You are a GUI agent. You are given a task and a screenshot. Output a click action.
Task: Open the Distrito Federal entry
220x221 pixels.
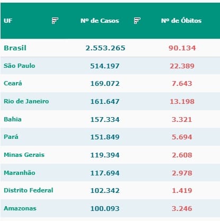pyautogui.click(x=29, y=190)
